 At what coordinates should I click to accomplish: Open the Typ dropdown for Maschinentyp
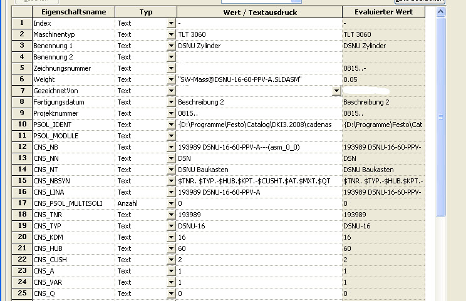pos(171,34)
